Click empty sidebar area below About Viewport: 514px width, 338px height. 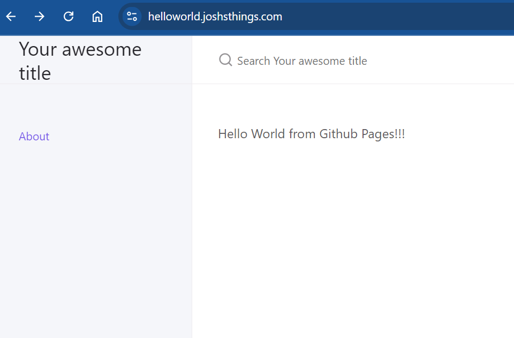click(95, 241)
